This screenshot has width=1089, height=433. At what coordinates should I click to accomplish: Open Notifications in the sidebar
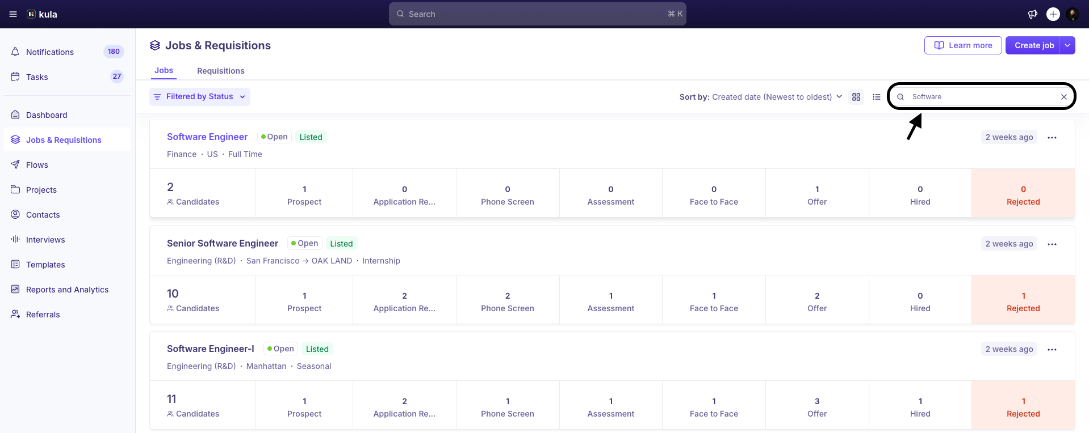67,52
